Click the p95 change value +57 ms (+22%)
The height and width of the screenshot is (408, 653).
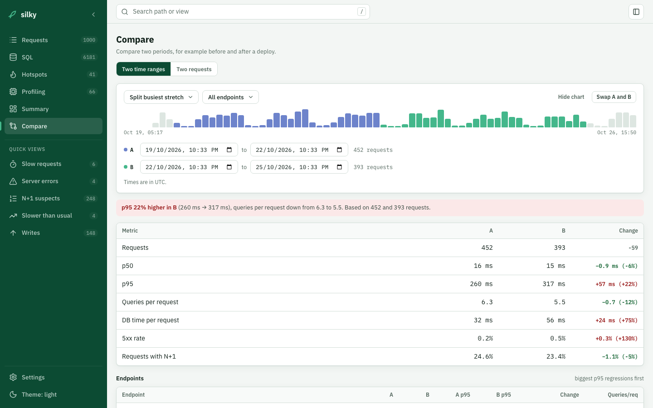pyautogui.click(x=616, y=284)
